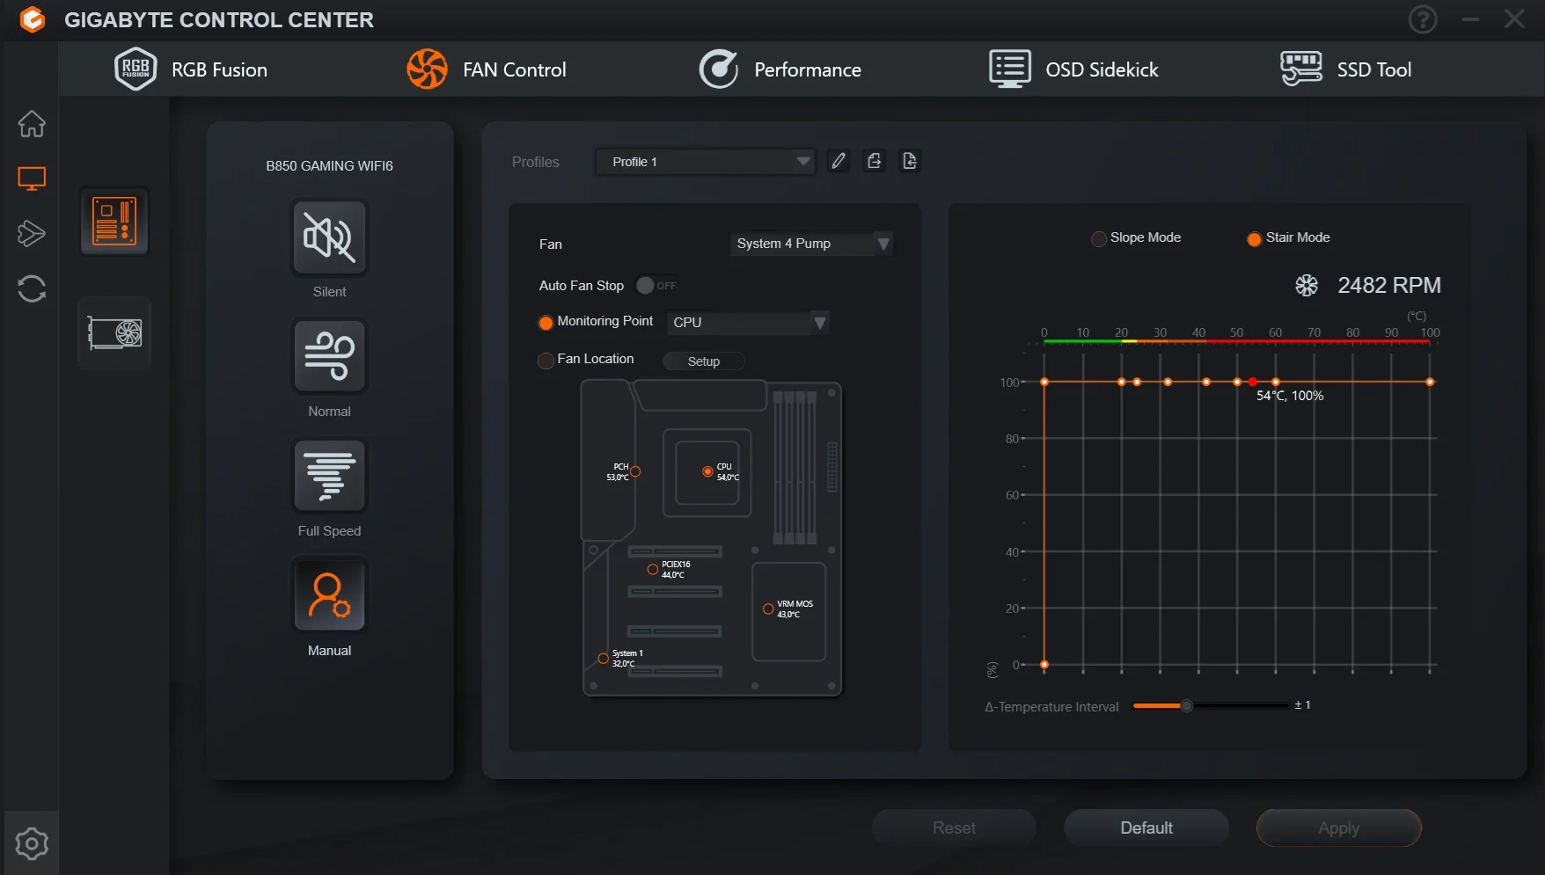Viewport: 1545px width, 875px height.
Task: Select the motherboard device icon
Action: 114,221
